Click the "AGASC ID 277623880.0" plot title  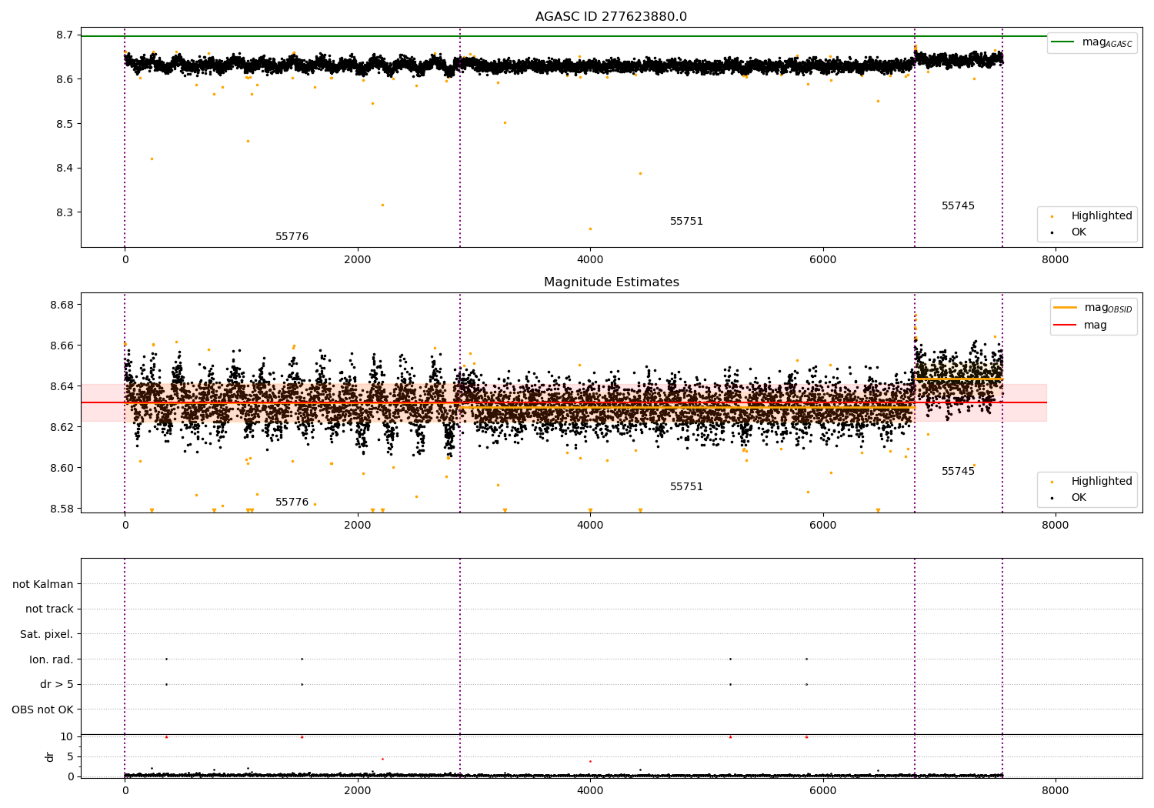coord(611,17)
